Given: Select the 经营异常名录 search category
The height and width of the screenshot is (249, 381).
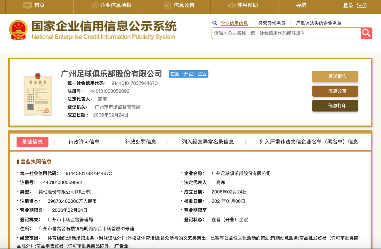Looking at the screenshot, I should click(x=272, y=23).
